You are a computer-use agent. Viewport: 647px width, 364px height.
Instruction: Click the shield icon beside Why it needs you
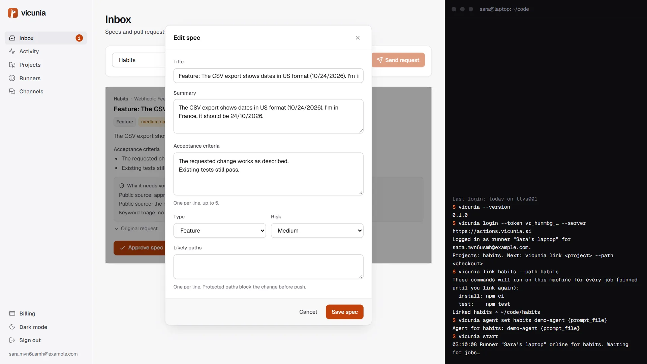click(x=122, y=186)
